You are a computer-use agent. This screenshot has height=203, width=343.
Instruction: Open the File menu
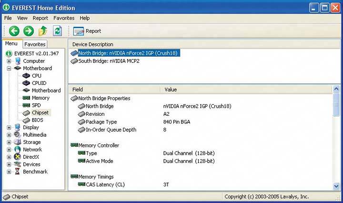pyautogui.click(x=8, y=18)
